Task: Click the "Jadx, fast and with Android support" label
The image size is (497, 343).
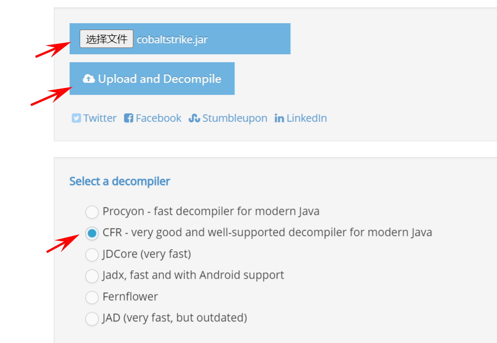Action: 193,275
